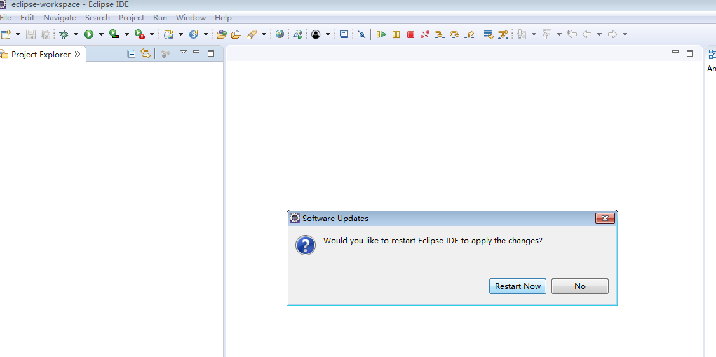Screen dimensions: 716x357
Task: Click the Last Edit Location icon
Action: coord(572,34)
